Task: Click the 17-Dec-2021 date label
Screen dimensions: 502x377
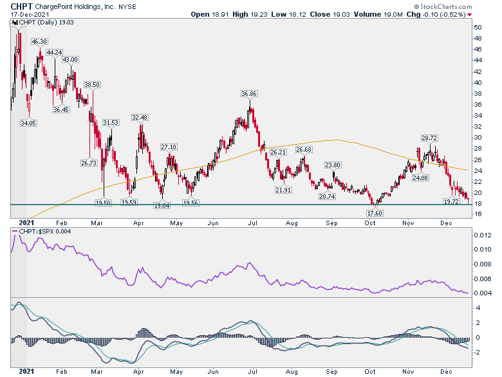Action: pos(30,15)
